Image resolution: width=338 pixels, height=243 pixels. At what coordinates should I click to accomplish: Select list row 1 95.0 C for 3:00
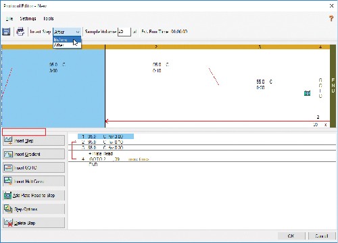(x=105, y=136)
